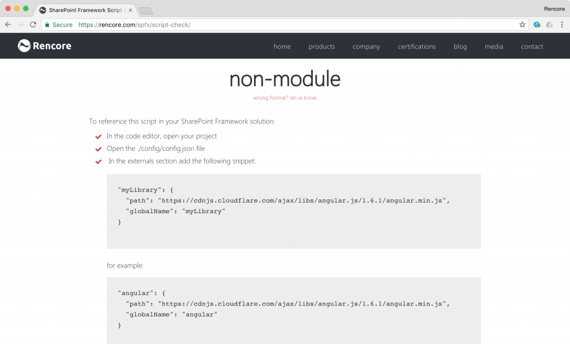
Task: Click the checkmark beside 'open your project'
Action: coord(98,136)
